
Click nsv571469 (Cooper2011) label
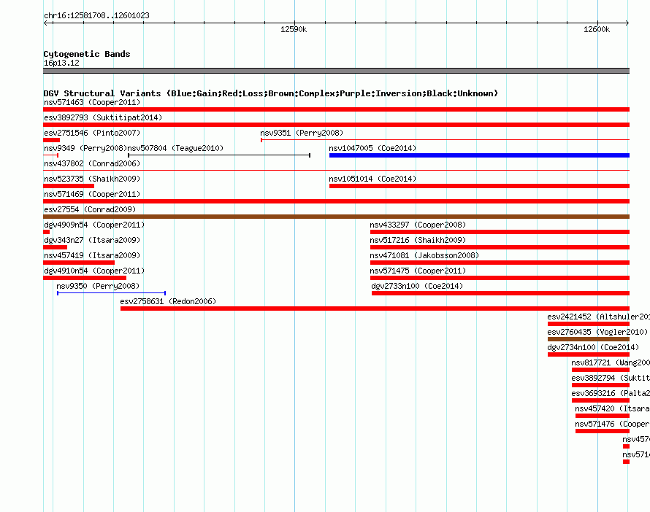(x=92, y=194)
